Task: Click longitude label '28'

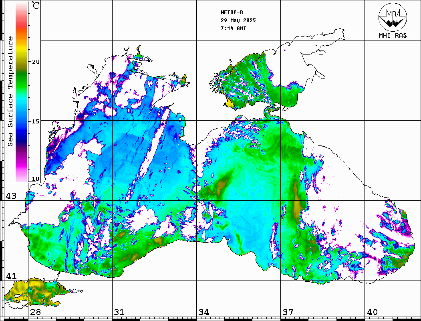Action: point(35,312)
